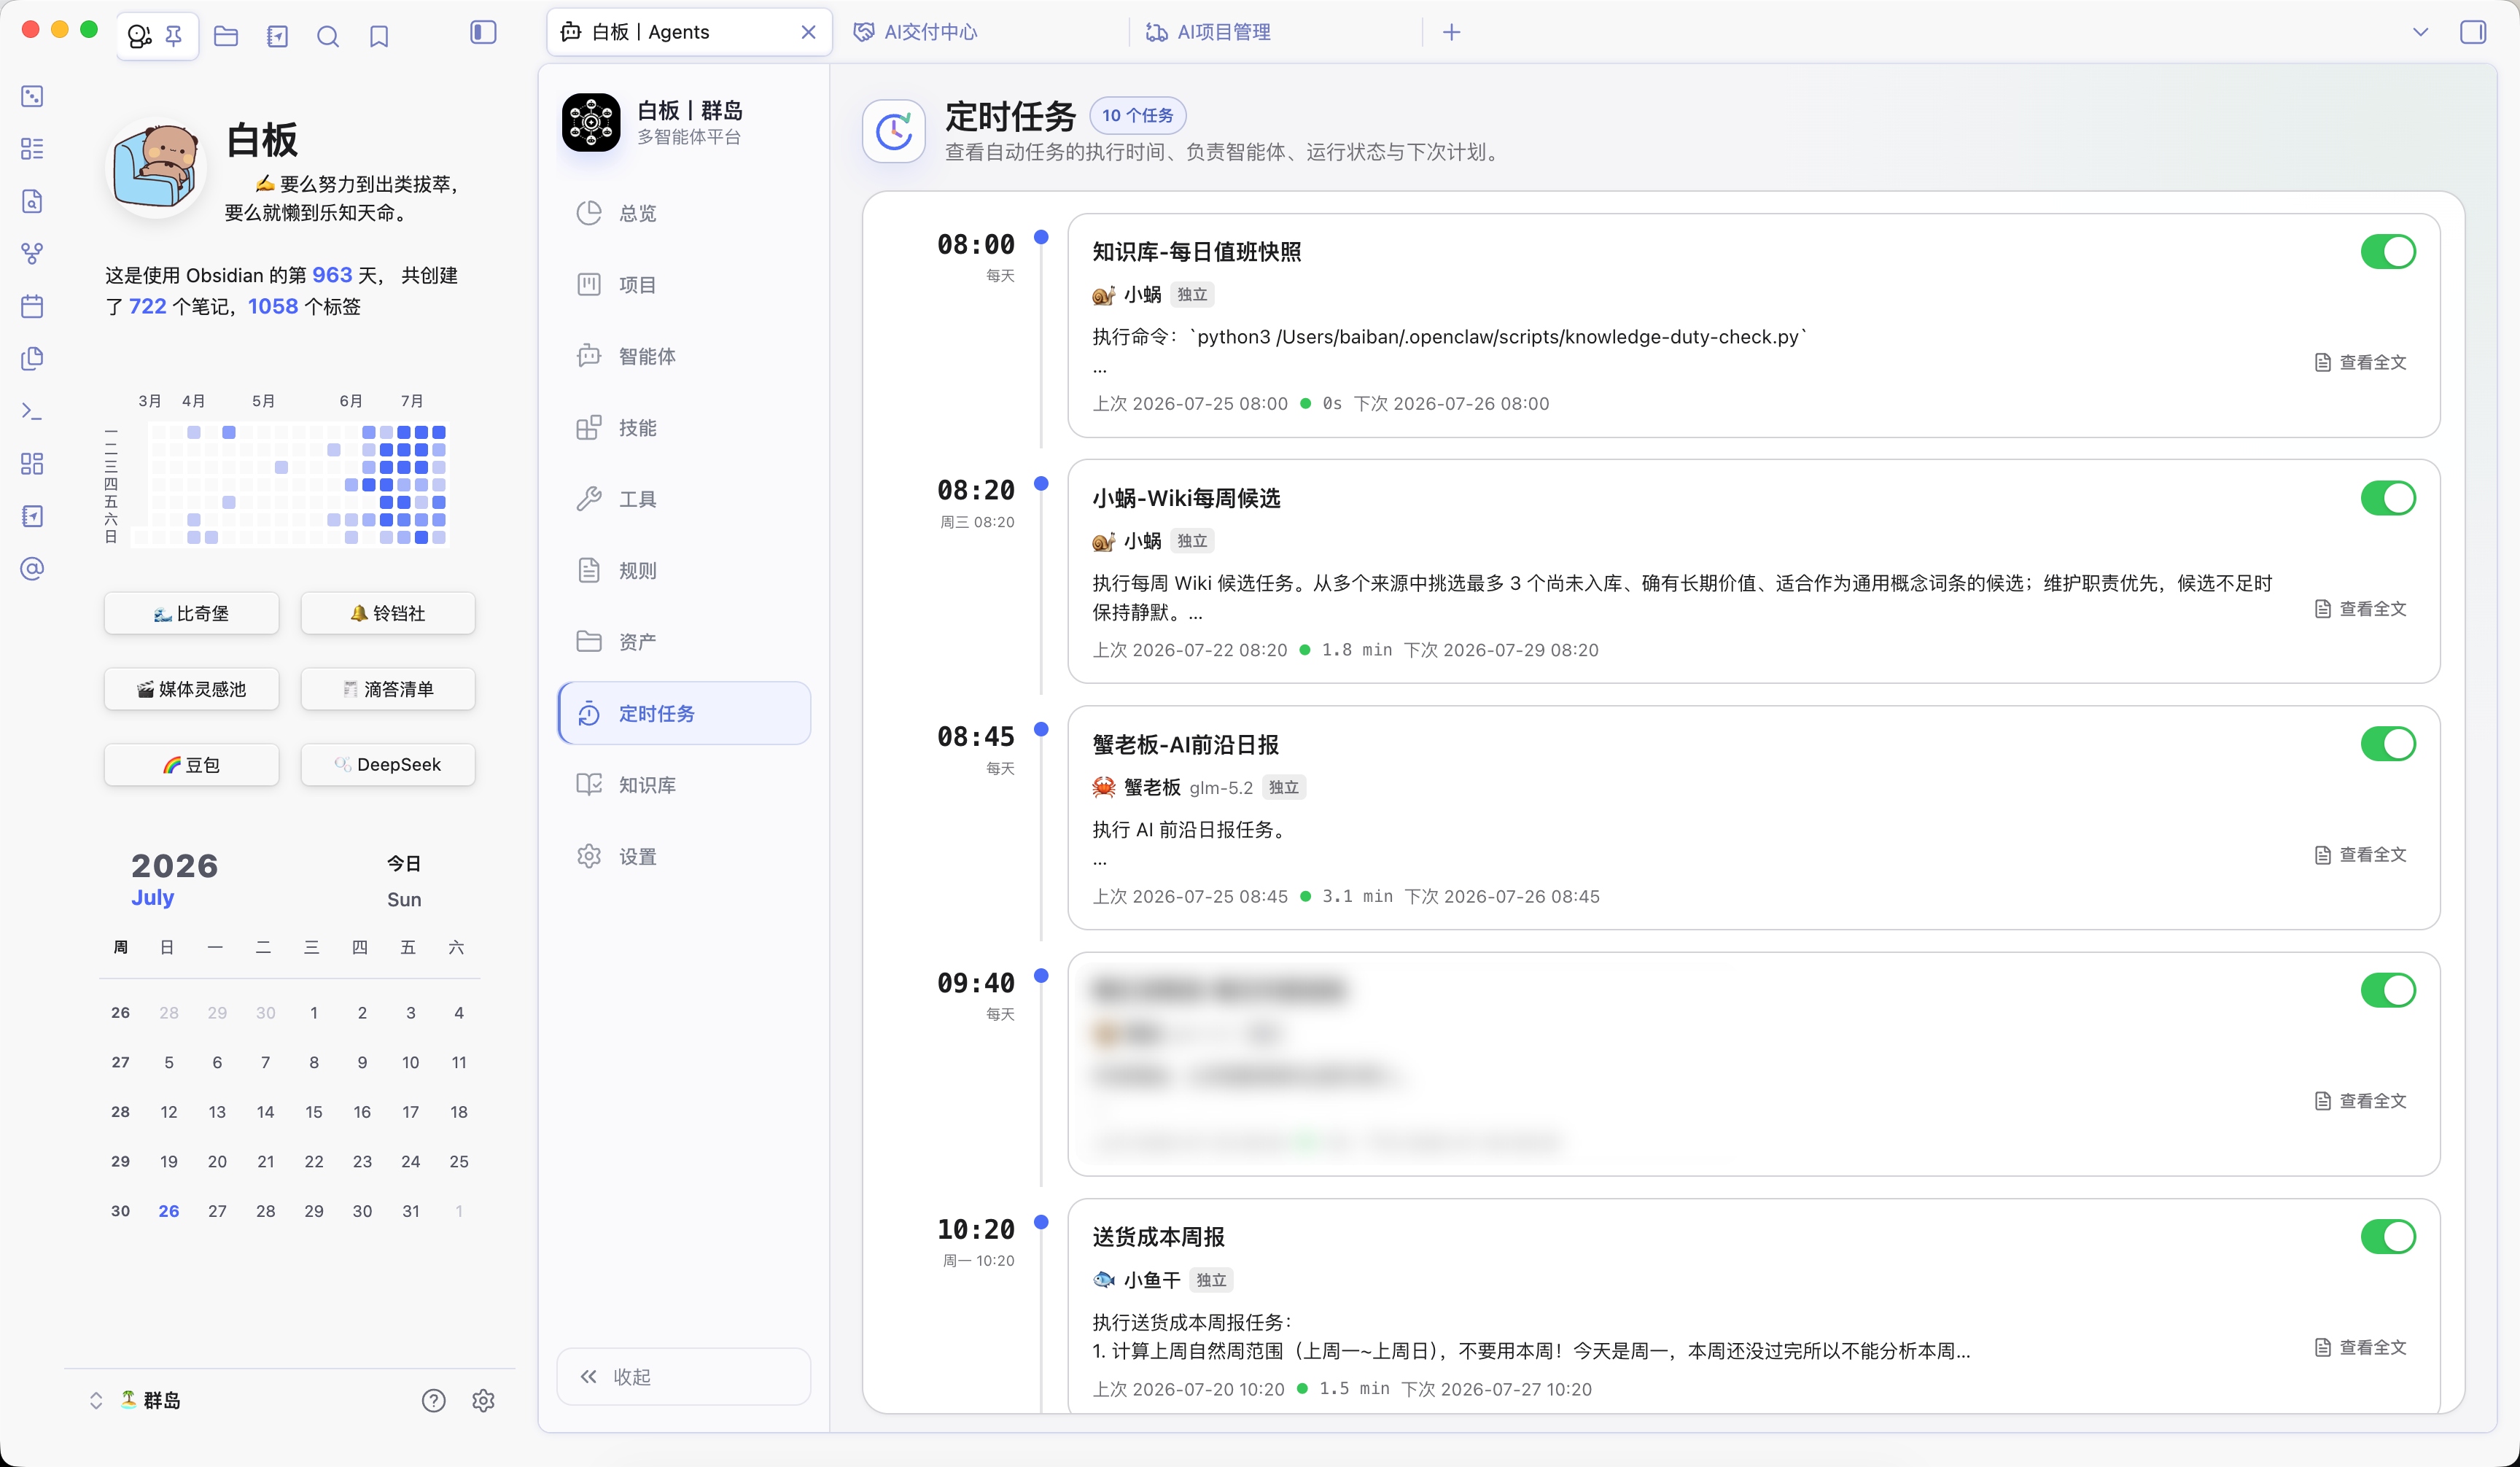This screenshot has width=2520, height=1467.
Task: Open 项目 in the side menu
Action: click(683, 284)
